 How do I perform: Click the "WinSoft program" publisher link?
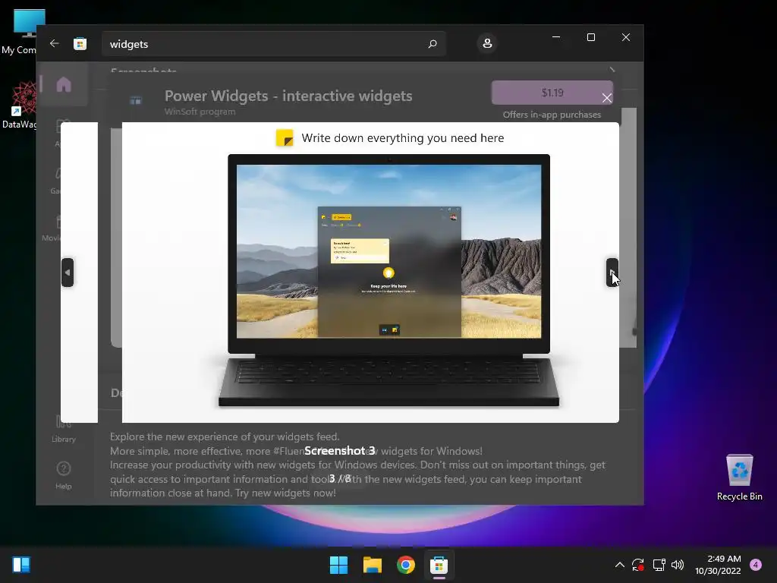(x=200, y=112)
